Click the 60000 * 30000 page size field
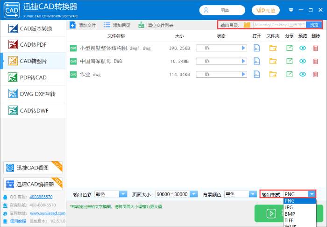The height and width of the screenshot is (227, 327). 172,194
